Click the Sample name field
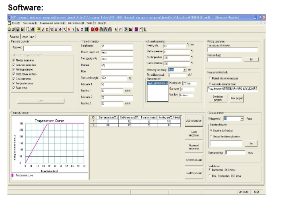Viewport: 282px width, 201px height. coord(117,46)
